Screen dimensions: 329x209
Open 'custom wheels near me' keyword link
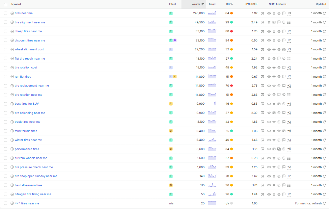tap(31, 158)
